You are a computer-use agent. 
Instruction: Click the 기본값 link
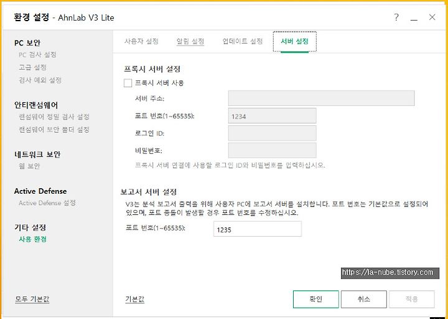coord(135,299)
